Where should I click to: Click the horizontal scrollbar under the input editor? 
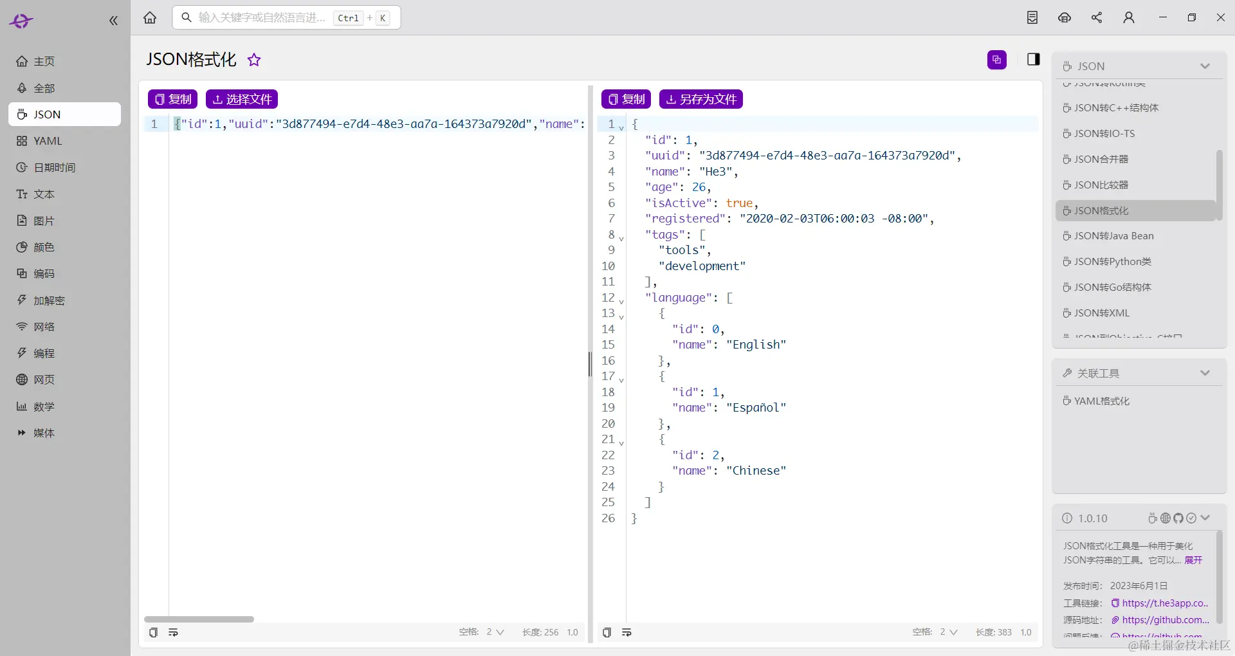click(x=199, y=619)
